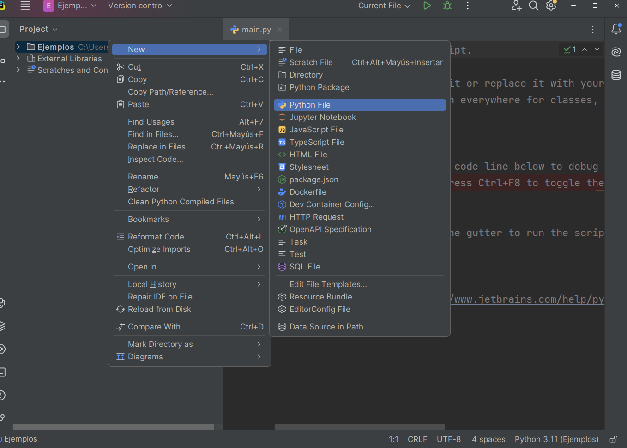Open the AI Assistant spiral icon
The height and width of the screenshot is (448, 627).
coord(616,52)
